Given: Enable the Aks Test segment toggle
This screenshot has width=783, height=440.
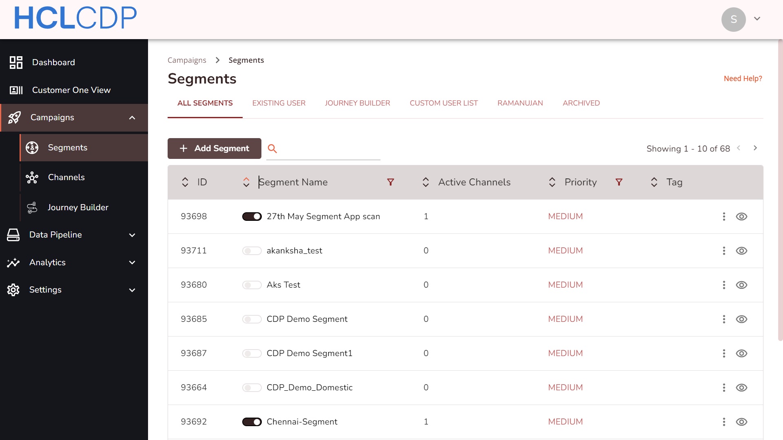Looking at the screenshot, I should tap(252, 285).
